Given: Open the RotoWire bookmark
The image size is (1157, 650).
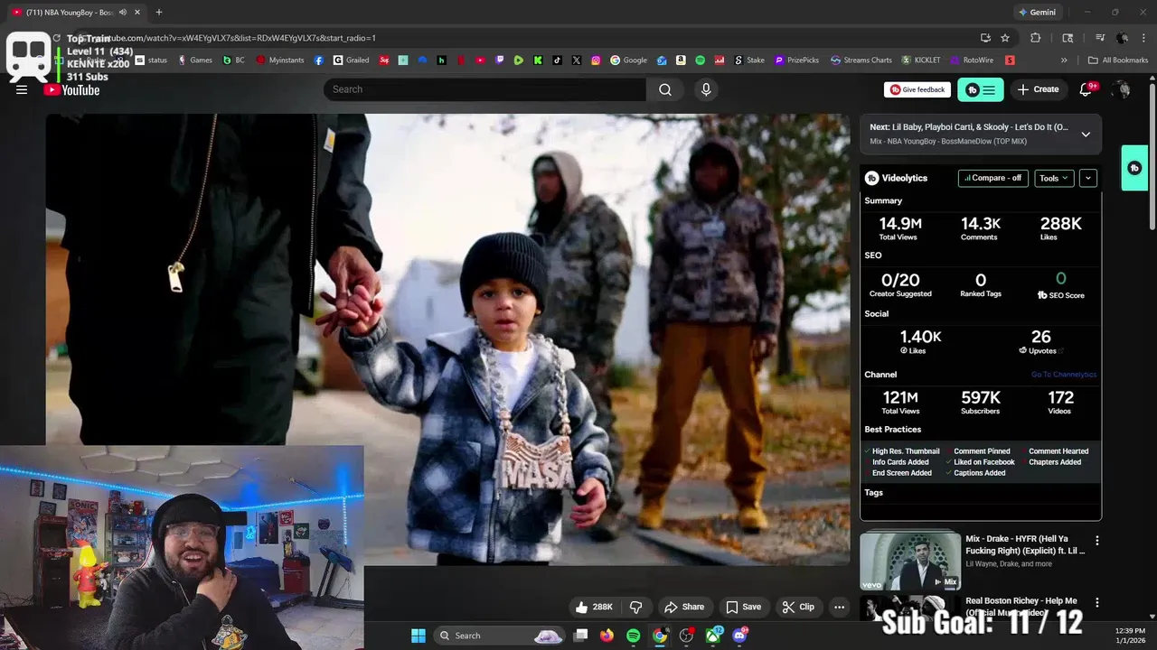Looking at the screenshot, I should click(x=971, y=60).
